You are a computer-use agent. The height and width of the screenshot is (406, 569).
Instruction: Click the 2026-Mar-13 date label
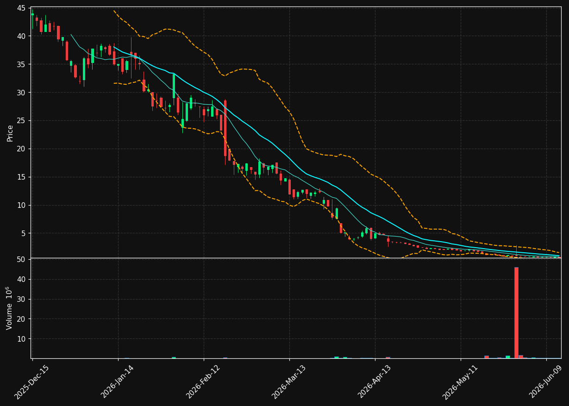289,381
